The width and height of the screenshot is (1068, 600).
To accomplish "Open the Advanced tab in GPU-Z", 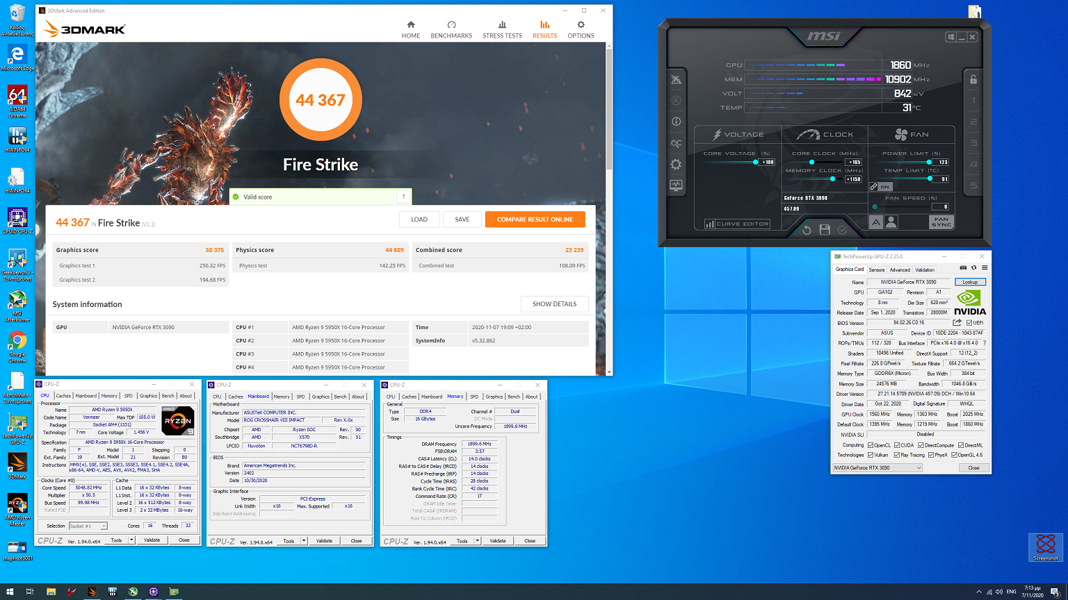I will click(x=899, y=270).
